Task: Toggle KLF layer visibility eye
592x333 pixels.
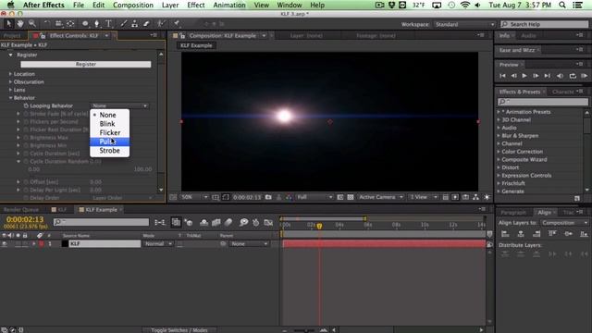Action: pyautogui.click(x=4, y=244)
